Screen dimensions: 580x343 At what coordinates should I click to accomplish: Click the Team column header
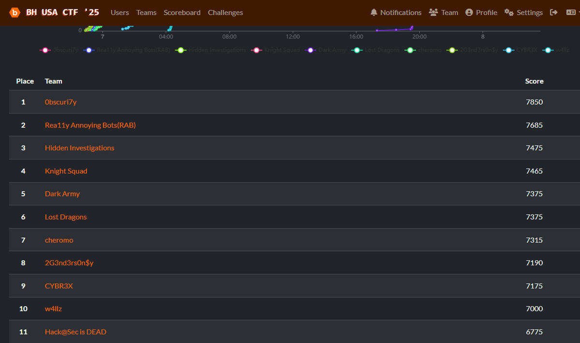(x=54, y=81)
